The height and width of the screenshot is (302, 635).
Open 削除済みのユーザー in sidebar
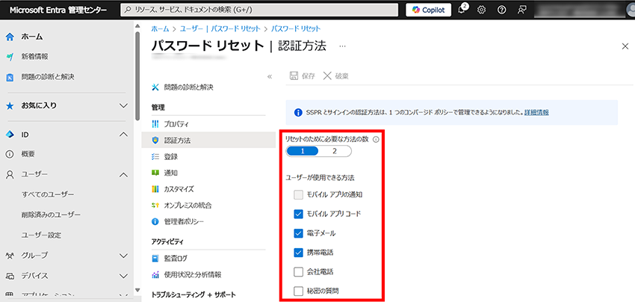coord(51,215)
